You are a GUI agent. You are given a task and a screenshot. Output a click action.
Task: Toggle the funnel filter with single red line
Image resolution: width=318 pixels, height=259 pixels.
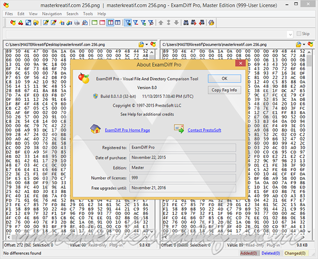click(135, 23)
